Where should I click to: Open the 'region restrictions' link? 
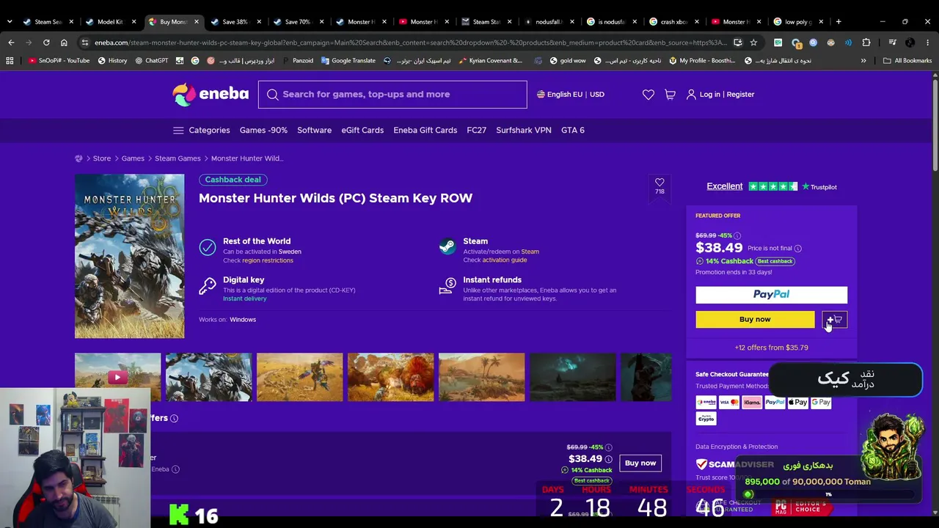(x=267, y=261)
